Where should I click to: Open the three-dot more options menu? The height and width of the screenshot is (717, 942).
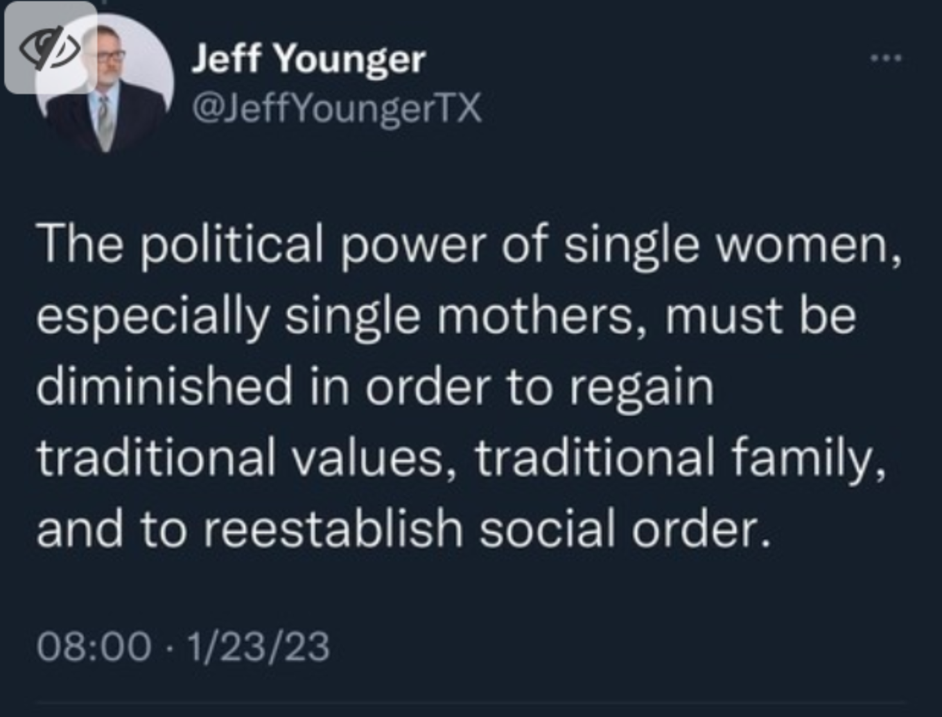click(x=886, y=58)
